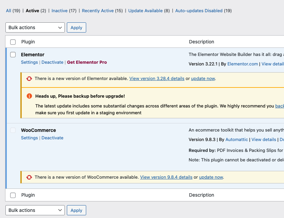Open Elementor.com author link
Image resolution: width=284 pixels, height=218 pixels.
pos(243,64)
